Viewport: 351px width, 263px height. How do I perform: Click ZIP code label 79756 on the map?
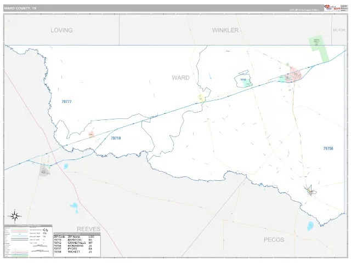click(x=328, y=148)
